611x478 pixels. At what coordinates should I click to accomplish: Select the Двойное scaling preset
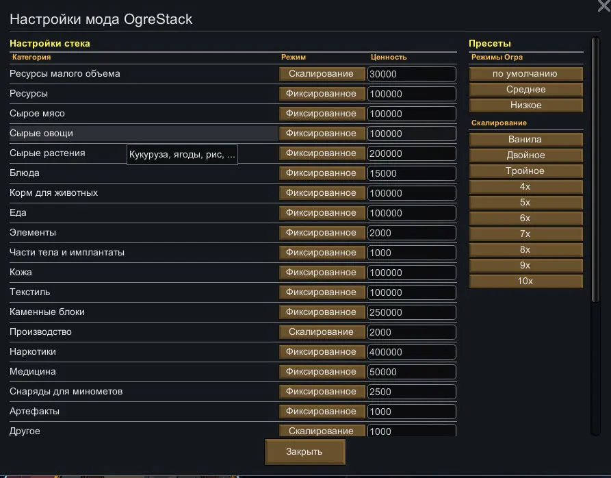click(x=525, y=155)
